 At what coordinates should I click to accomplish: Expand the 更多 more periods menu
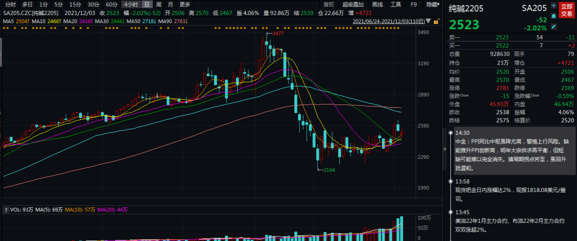[185, 4]
